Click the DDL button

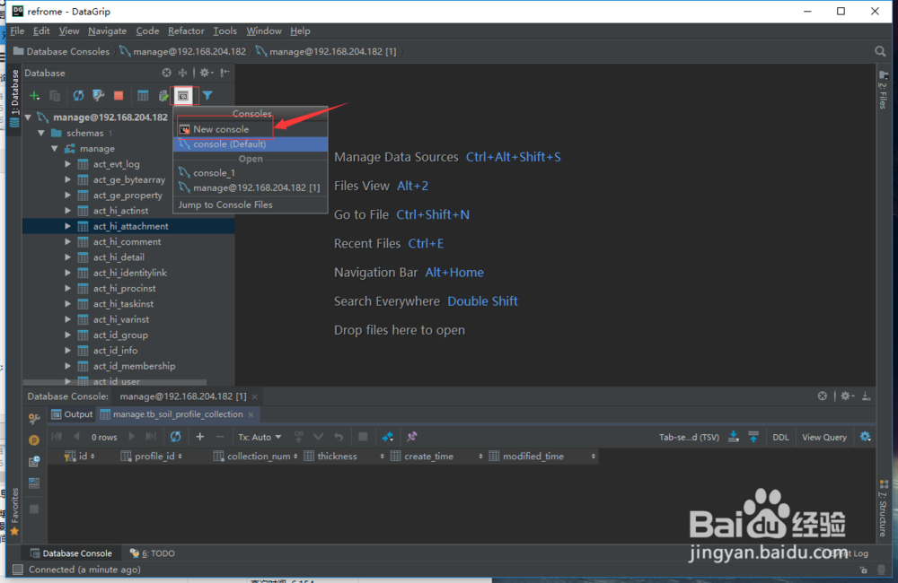tap(780, 437)
